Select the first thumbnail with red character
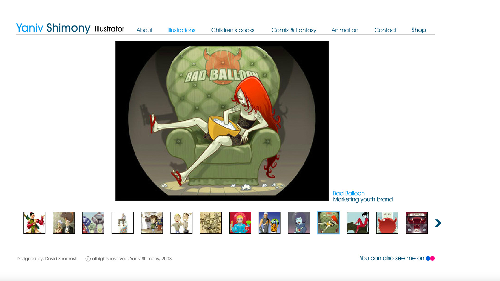Viewport: 500px width, 281px height. 34,223
